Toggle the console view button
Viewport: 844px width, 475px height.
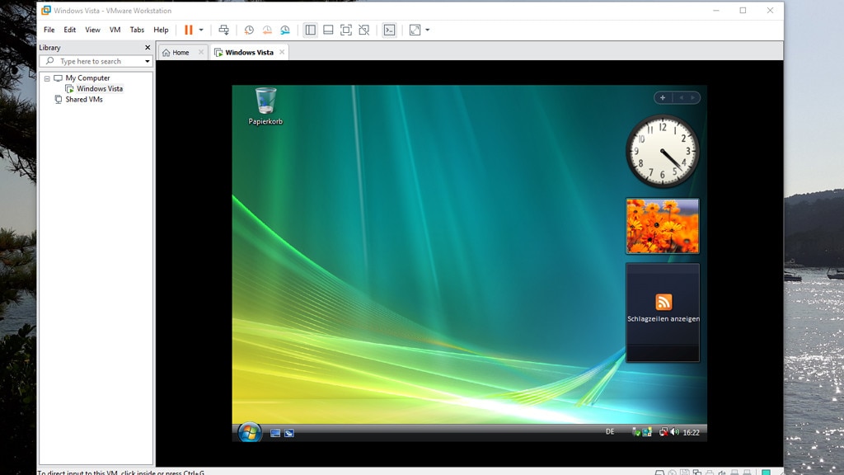coord(390,31)
